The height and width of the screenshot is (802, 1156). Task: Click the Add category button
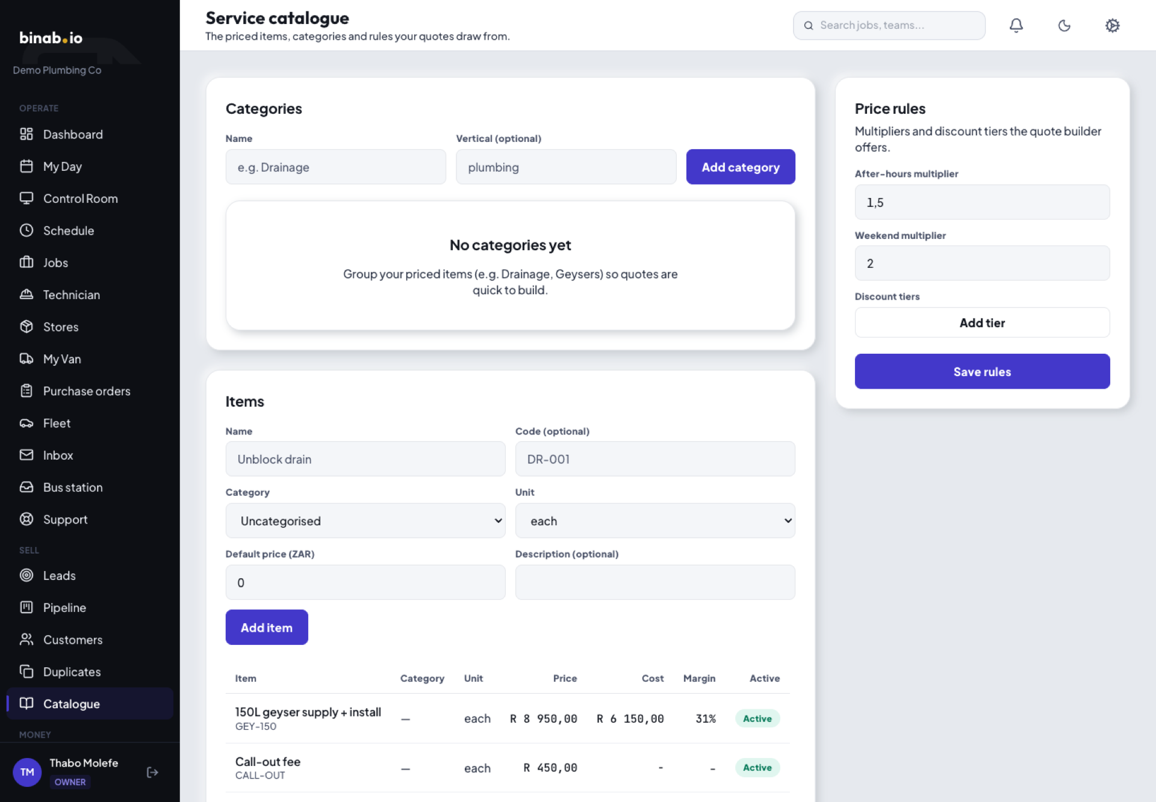[741, 167]
